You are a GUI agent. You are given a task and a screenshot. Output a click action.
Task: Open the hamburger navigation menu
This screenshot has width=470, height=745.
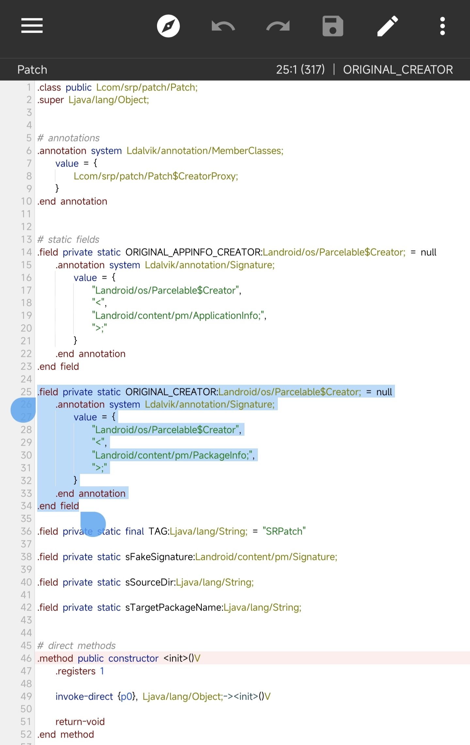pyautogui.click(x=32, y=26)
